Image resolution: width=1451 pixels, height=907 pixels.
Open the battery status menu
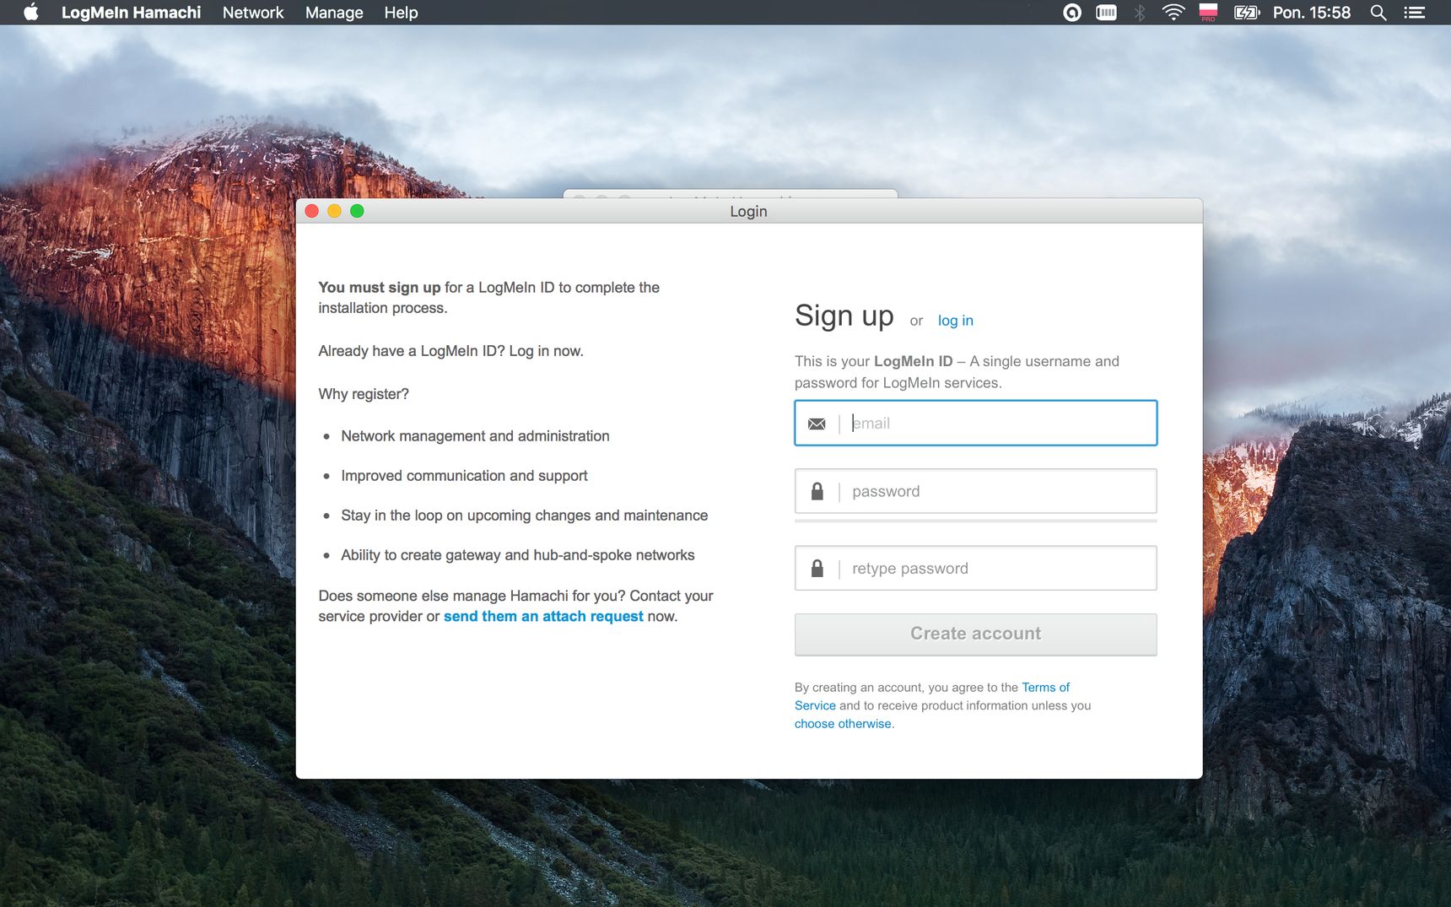[x=1247, y=13]
